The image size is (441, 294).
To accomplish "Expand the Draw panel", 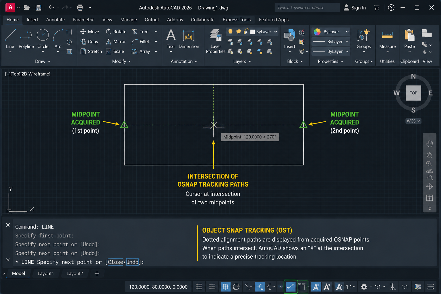I will coord(43,61).
